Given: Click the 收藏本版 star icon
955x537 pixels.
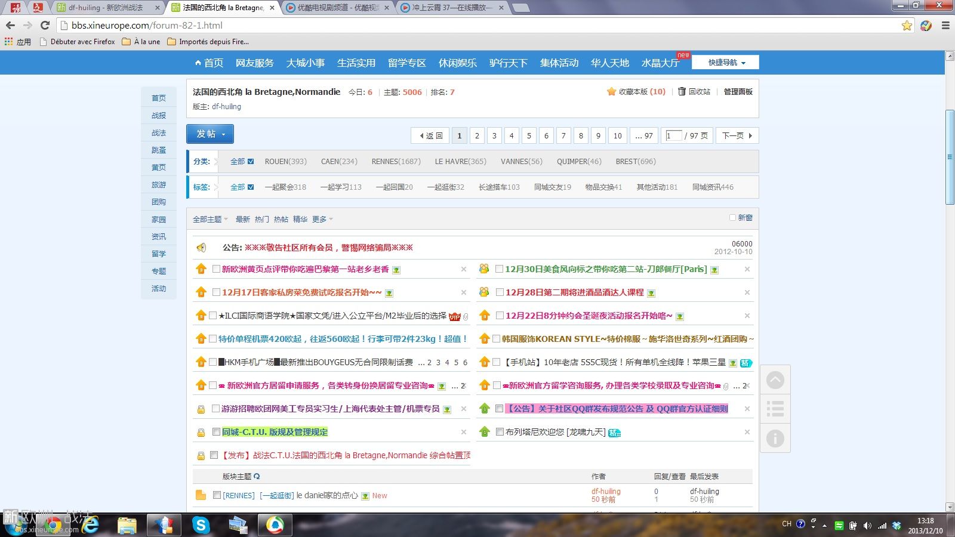Looking at the screenshot, I should (x=611, y=92).
